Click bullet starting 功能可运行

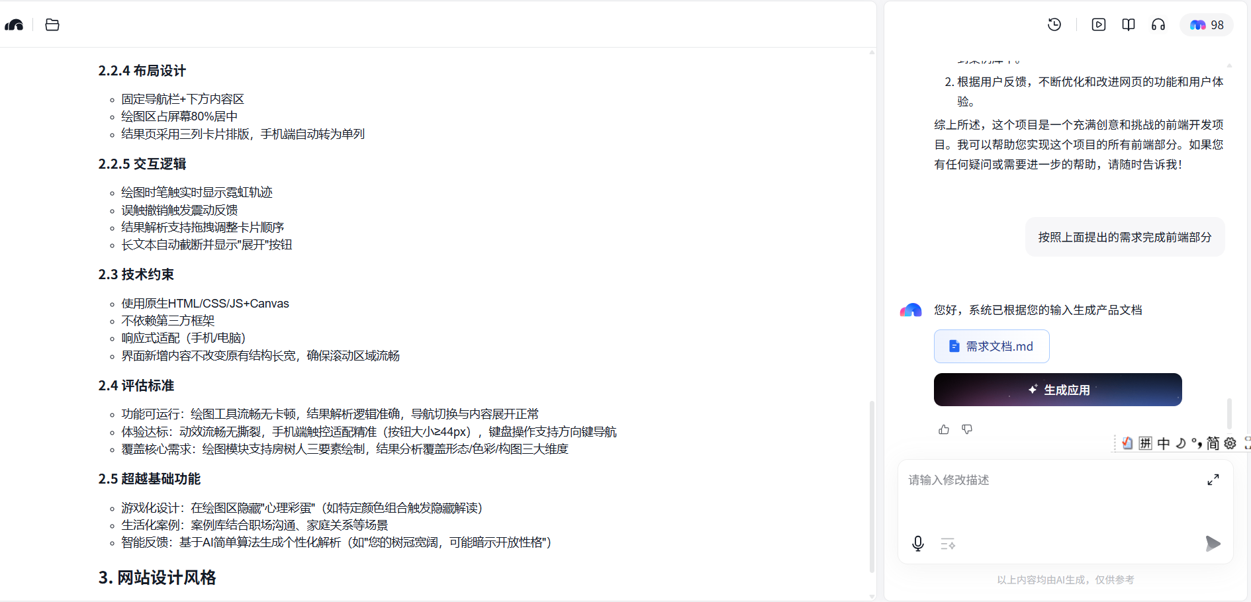coord(330,414)
